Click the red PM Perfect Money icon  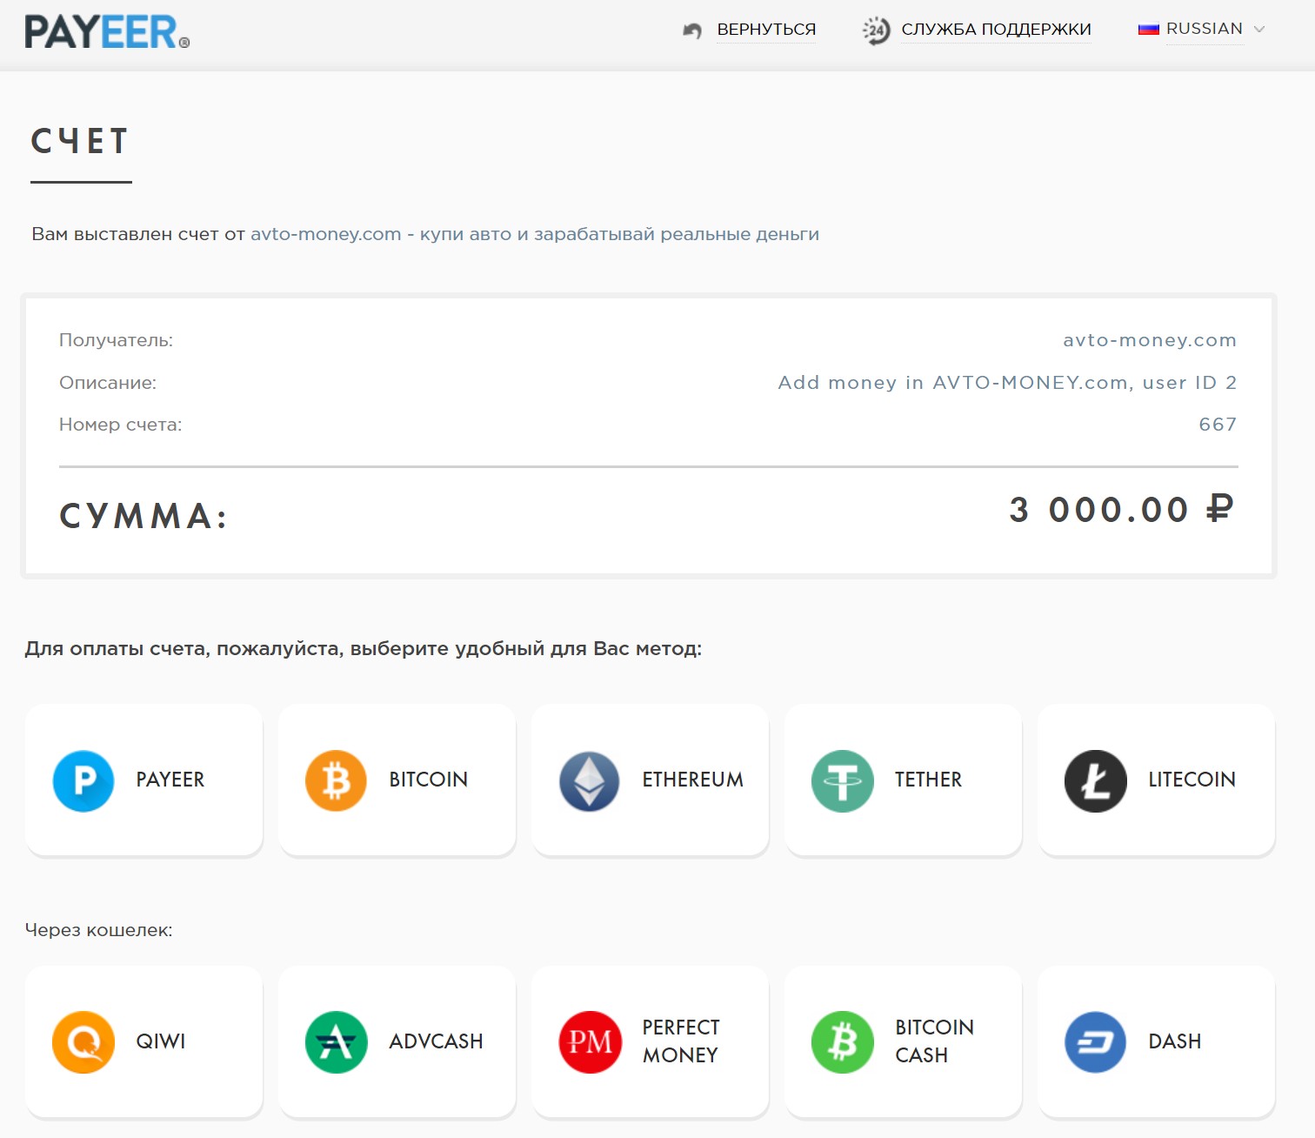pyautogui.click(x=590, y=1042)
